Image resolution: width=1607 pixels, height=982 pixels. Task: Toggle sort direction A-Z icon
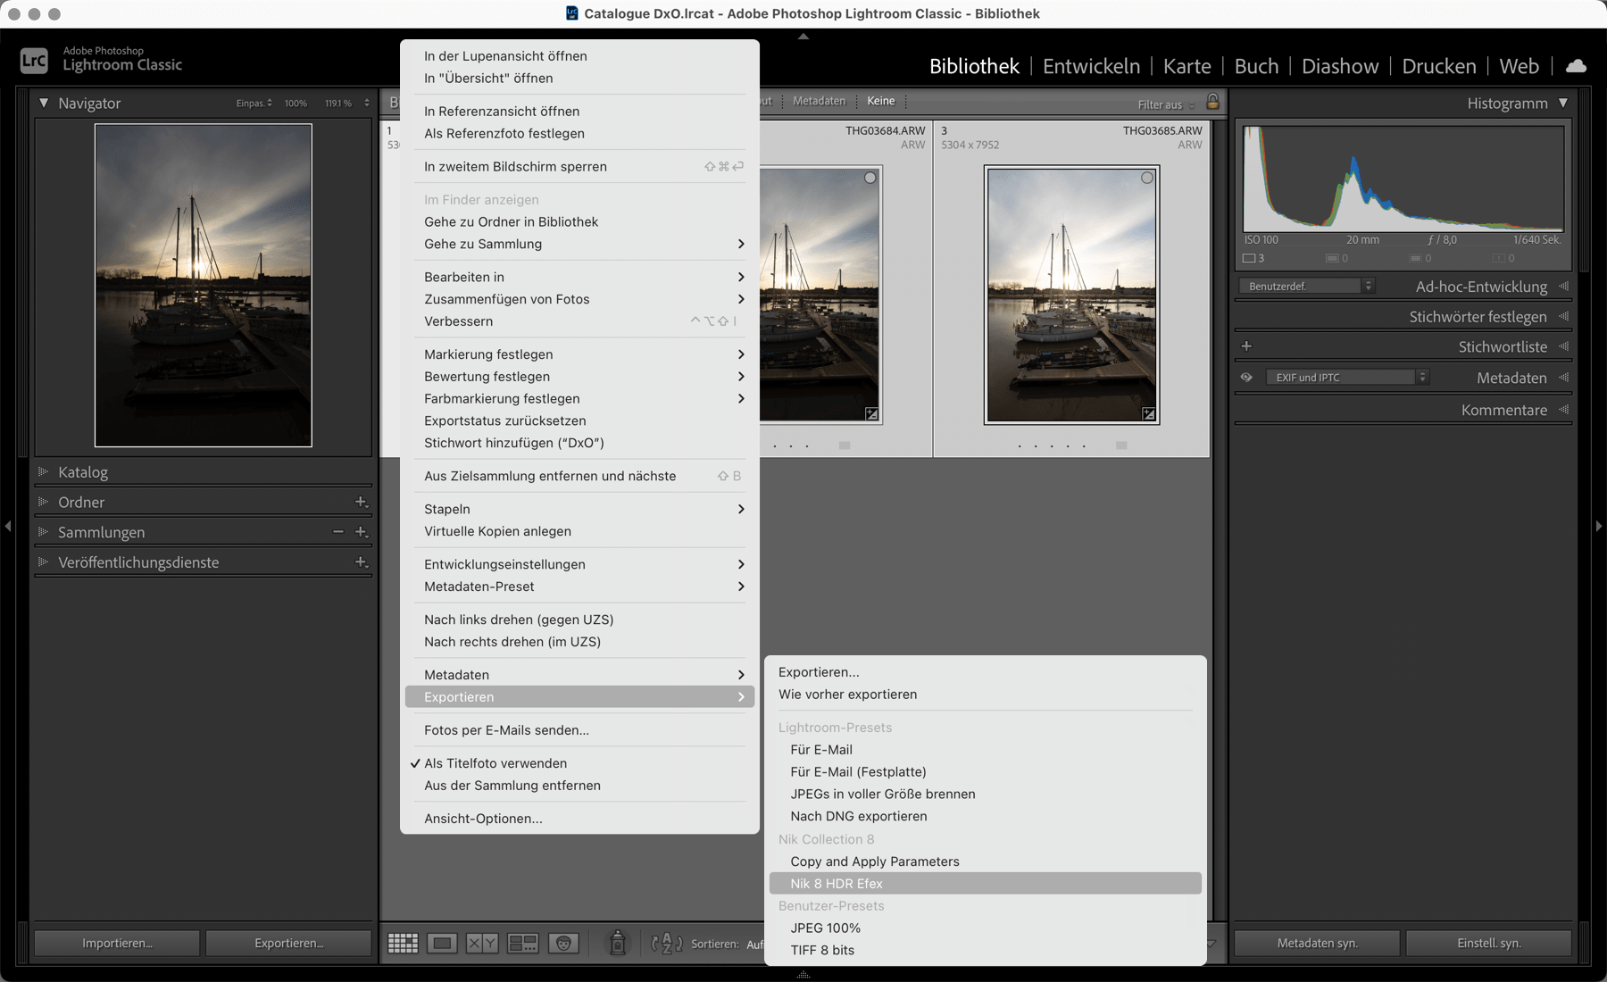tap(667, 943)
